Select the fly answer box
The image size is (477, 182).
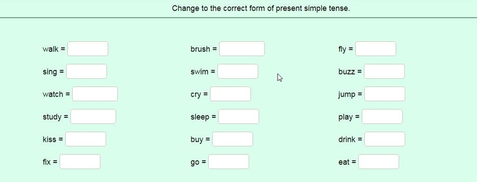(x=376, y=48)
